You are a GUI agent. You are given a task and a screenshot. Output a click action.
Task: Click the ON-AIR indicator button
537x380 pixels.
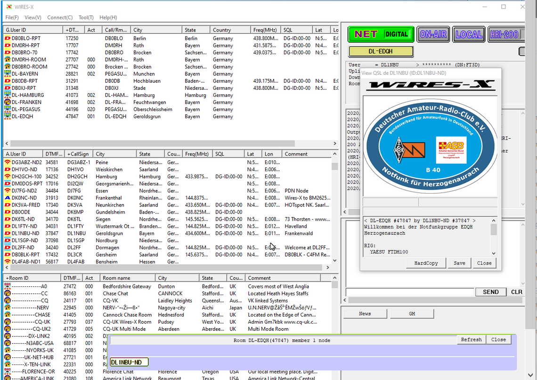433,34
